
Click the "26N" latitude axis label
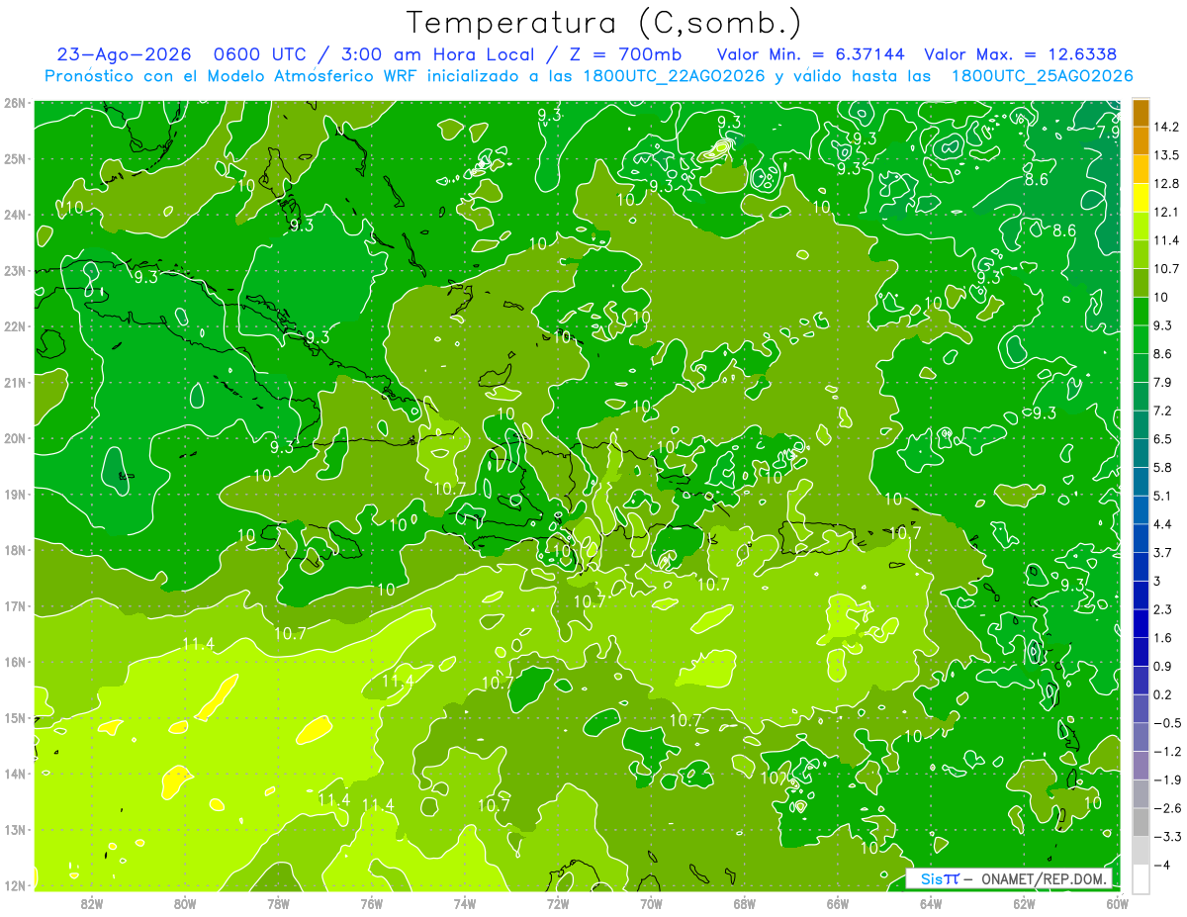click(x=15, y=103)
